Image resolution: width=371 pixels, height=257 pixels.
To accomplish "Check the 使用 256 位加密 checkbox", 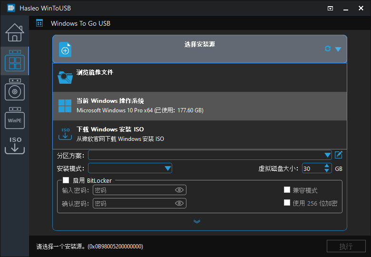I will click(x=287, y=203).
